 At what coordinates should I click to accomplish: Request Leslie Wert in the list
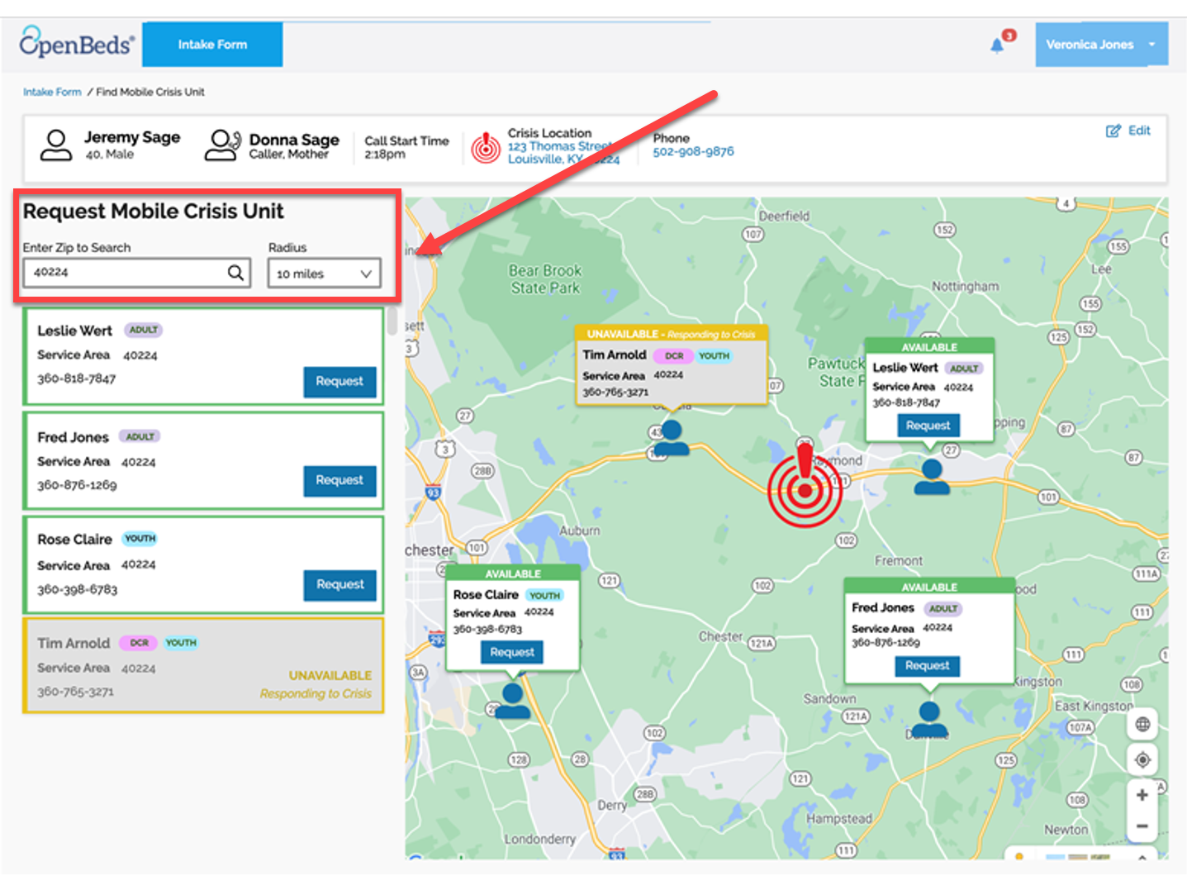point(339,382)
